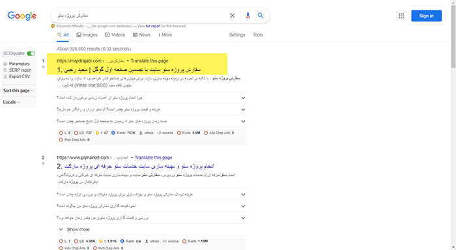This screenshot has width=456, height=250.
Task: Expand question 'نحوه قیمت گذاری سفارش'
Action: click(152, 206)
